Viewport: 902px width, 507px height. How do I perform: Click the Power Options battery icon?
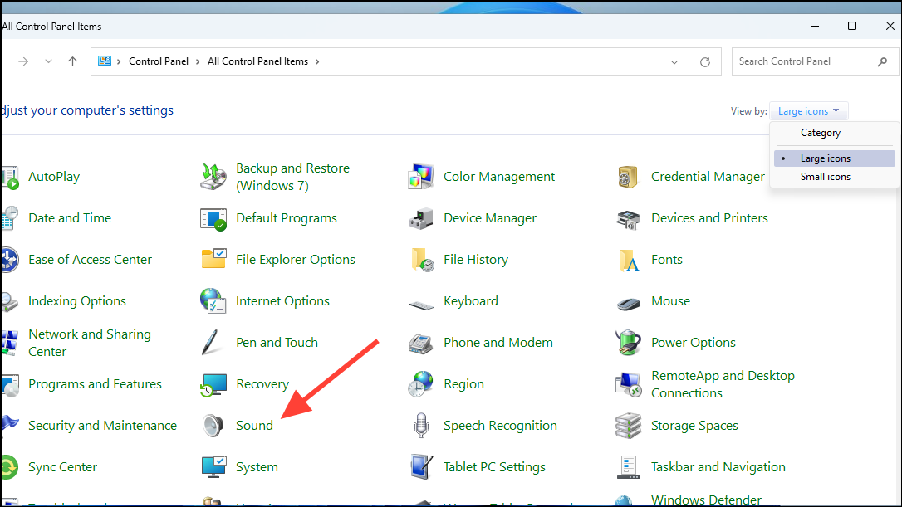pyautogui.click(x=628, y=343)
